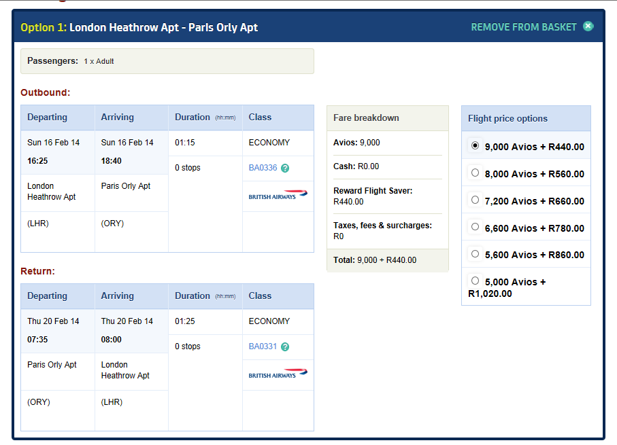Click the 'Option 1: London Heathrow Apt - Paris Orly Apt' title
Image resolution: width=617 pixels, height=445 pixels.
[139, 28]
